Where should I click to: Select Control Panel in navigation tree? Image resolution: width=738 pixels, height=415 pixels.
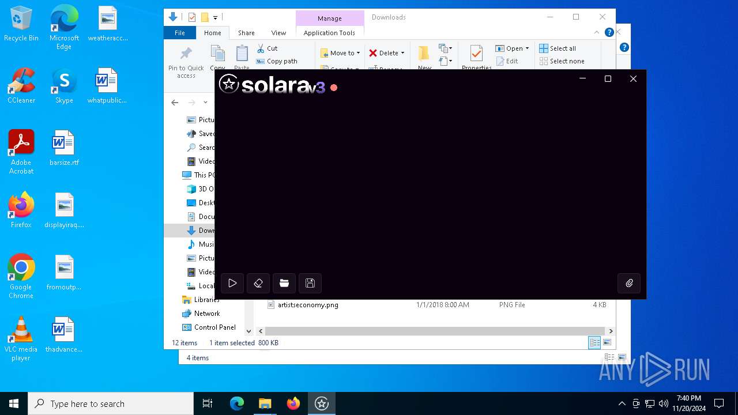pyautogui.click(x=209, y=327)
